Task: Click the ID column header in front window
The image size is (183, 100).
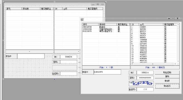Action: coord(135,24)
